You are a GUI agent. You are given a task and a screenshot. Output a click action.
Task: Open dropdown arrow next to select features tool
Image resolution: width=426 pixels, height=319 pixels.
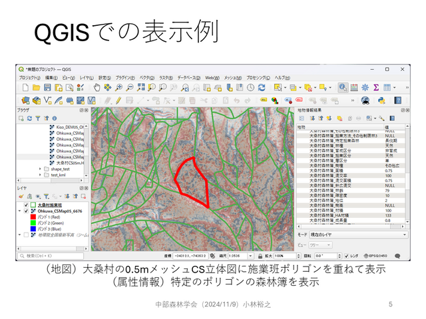(286, 87)
